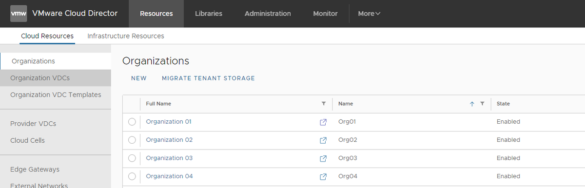
Task: Select Organization VDCs in the sidebar
Action: pos(56,78)
